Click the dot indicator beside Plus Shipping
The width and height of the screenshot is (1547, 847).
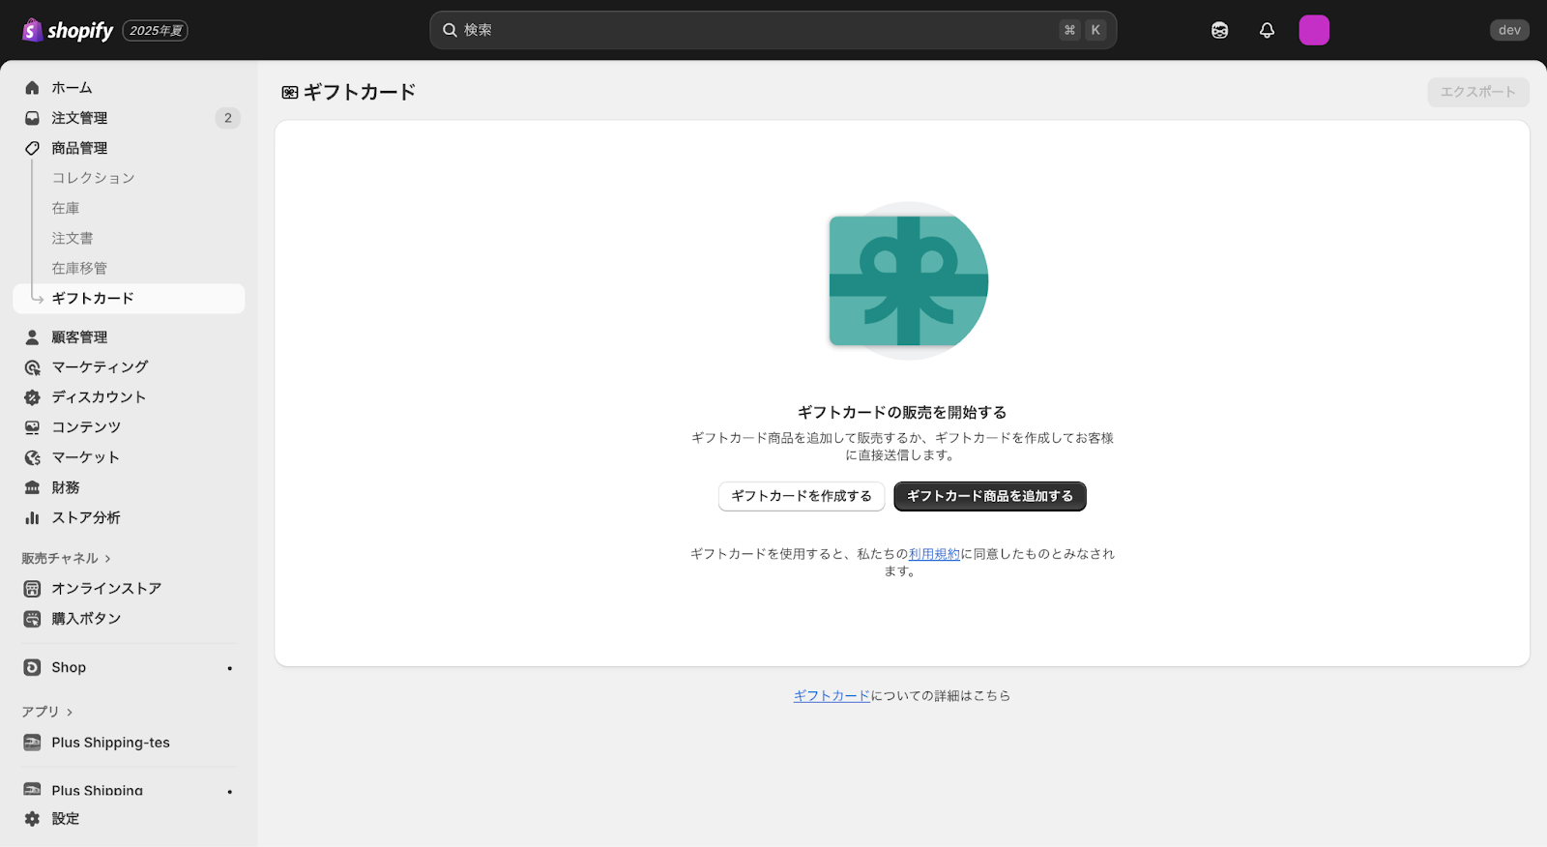(x=229, y=792)
